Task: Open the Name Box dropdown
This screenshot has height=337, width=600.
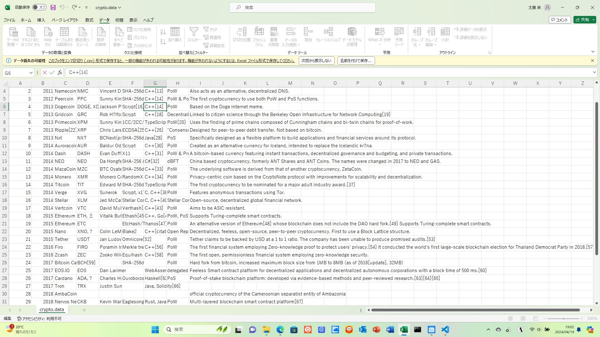Action: [31, 73]
